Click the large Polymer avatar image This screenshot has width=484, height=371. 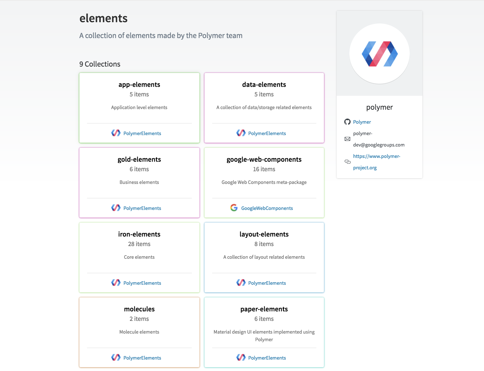tap(380, 54)
